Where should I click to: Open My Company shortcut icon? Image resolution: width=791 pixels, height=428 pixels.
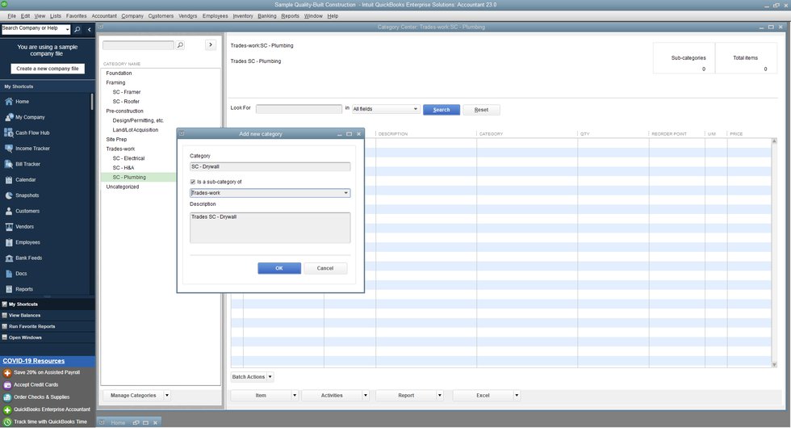pyautogui.click(x=9, y=117)
